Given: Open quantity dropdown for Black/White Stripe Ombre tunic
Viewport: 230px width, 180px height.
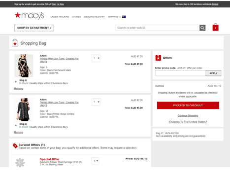Looking at the screenshot, I should (96, 102).
